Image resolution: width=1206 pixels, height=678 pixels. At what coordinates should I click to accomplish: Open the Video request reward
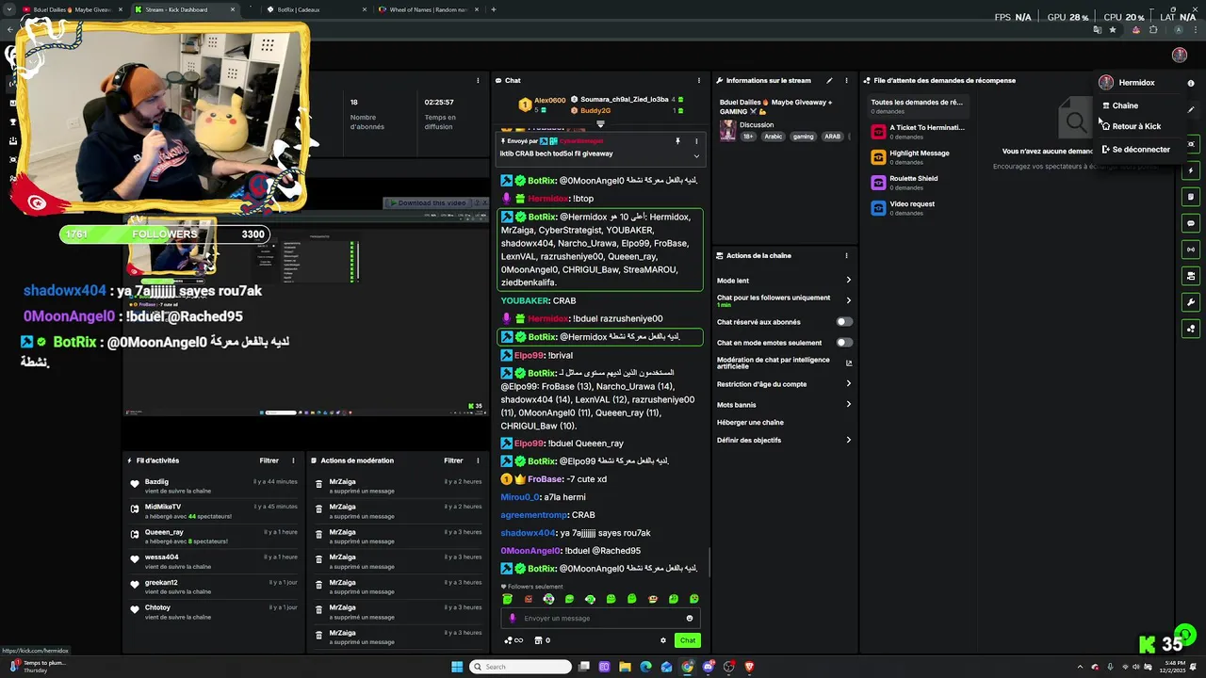coord(919,208)
